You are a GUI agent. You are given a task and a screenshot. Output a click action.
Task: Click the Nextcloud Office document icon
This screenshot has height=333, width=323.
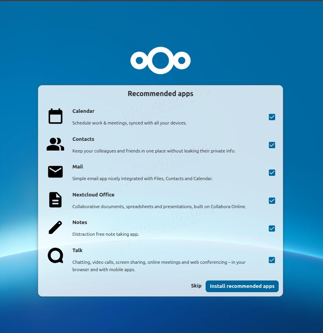coord(56,200)
